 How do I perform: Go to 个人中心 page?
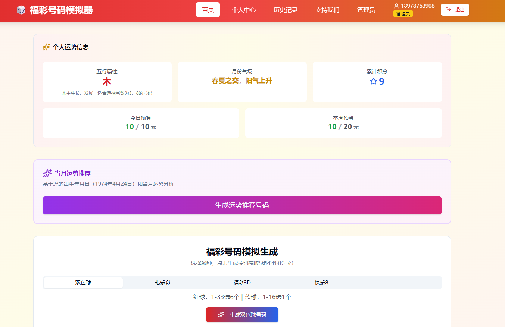point(244,10)
